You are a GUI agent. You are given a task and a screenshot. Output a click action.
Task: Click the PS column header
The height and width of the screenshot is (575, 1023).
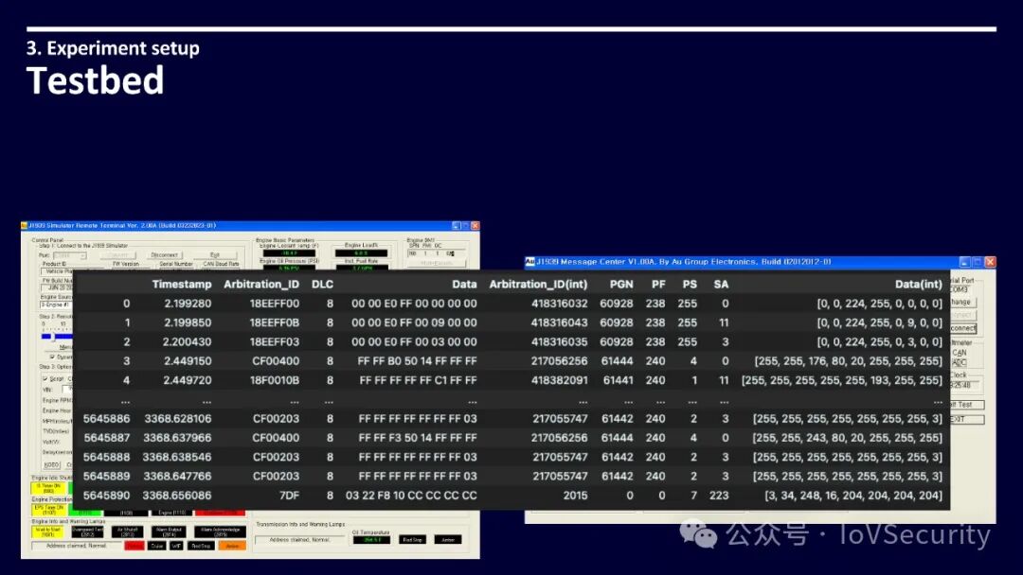690,284
